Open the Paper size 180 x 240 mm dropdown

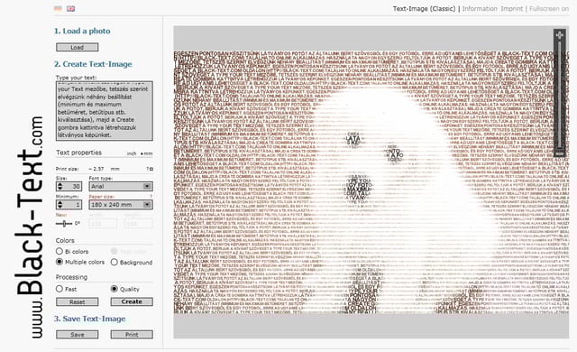pos(120,204)
